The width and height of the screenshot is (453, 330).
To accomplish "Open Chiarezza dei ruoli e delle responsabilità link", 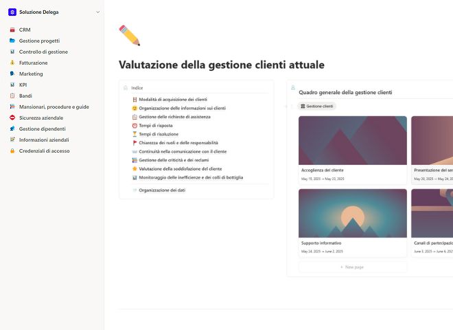I will (x=178, y=143).
